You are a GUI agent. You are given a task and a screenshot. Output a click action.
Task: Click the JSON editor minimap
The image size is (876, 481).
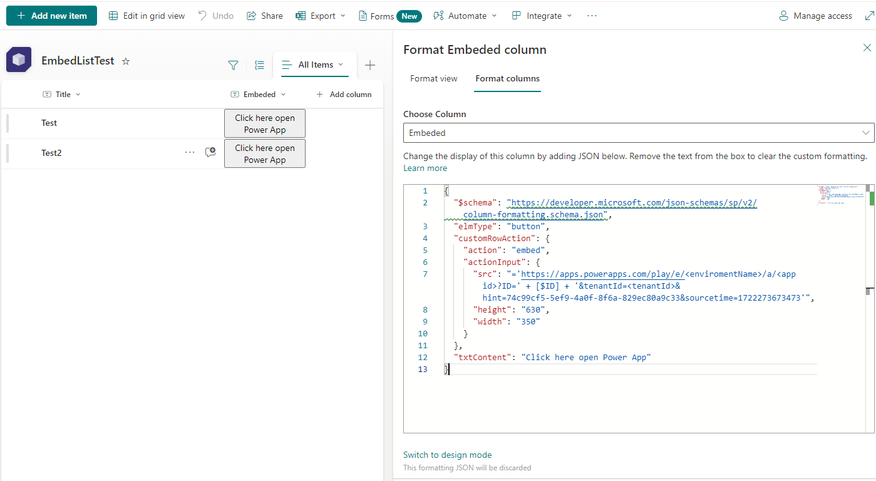point(841,195)
